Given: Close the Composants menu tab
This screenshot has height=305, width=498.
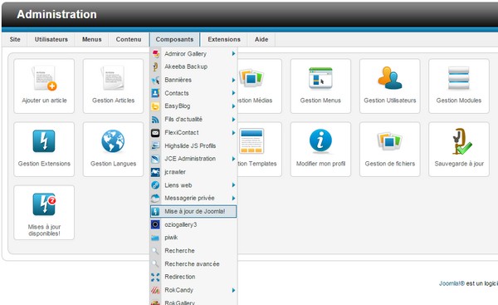Looking at the screenshot, I should tap(174, 39).
